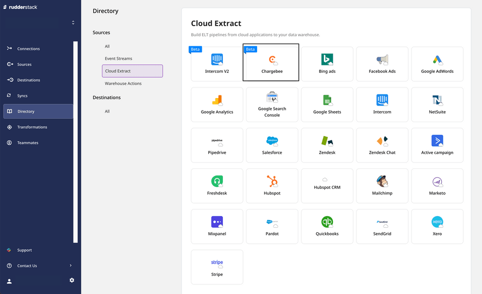Image resolution: width=482 pixels, height=294 pixels.
Task: Select the Marketo source card
Action: pyautogui.click(x=437, y=186)
